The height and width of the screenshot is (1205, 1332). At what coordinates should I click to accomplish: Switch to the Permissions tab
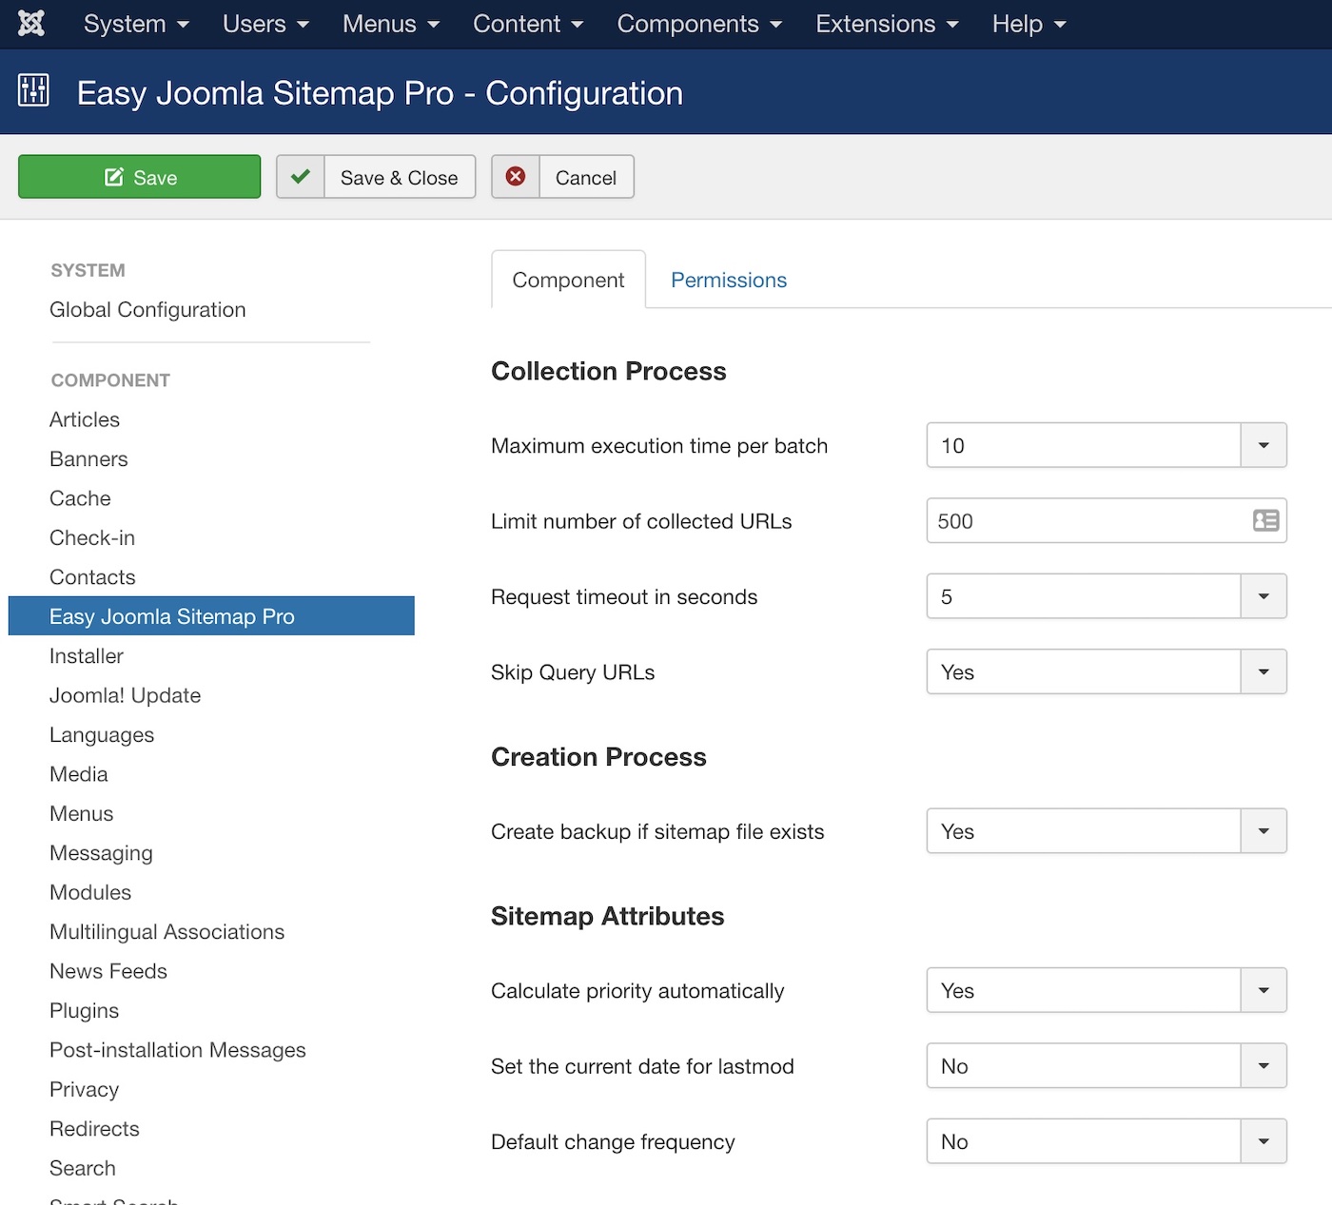[x=729, y=280]
